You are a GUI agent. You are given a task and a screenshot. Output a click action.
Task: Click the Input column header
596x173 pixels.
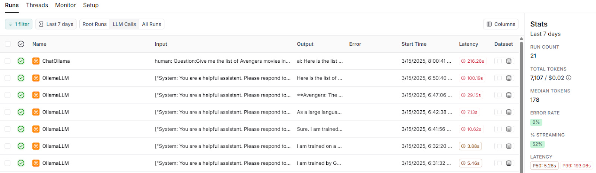(161, 44)
